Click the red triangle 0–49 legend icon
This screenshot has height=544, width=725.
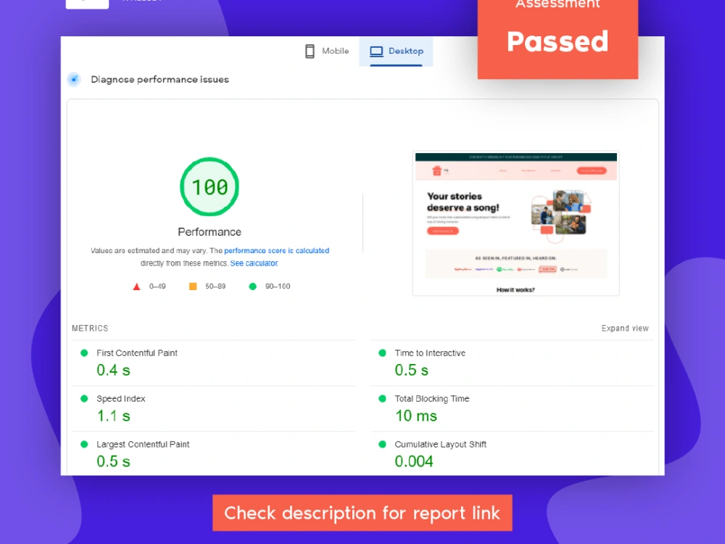click(136, 287)
